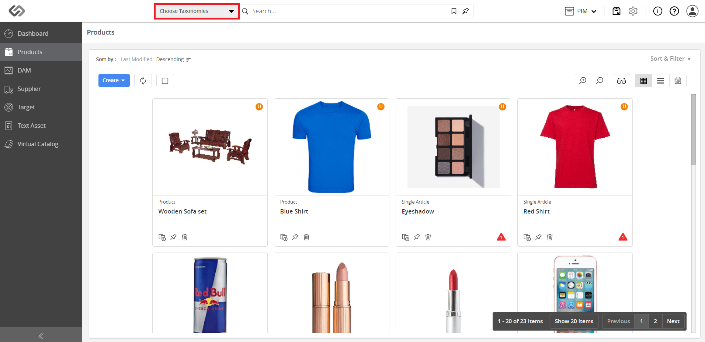
Task: Collapse the sidebar with double chevron
Action: tap(41, 336)
